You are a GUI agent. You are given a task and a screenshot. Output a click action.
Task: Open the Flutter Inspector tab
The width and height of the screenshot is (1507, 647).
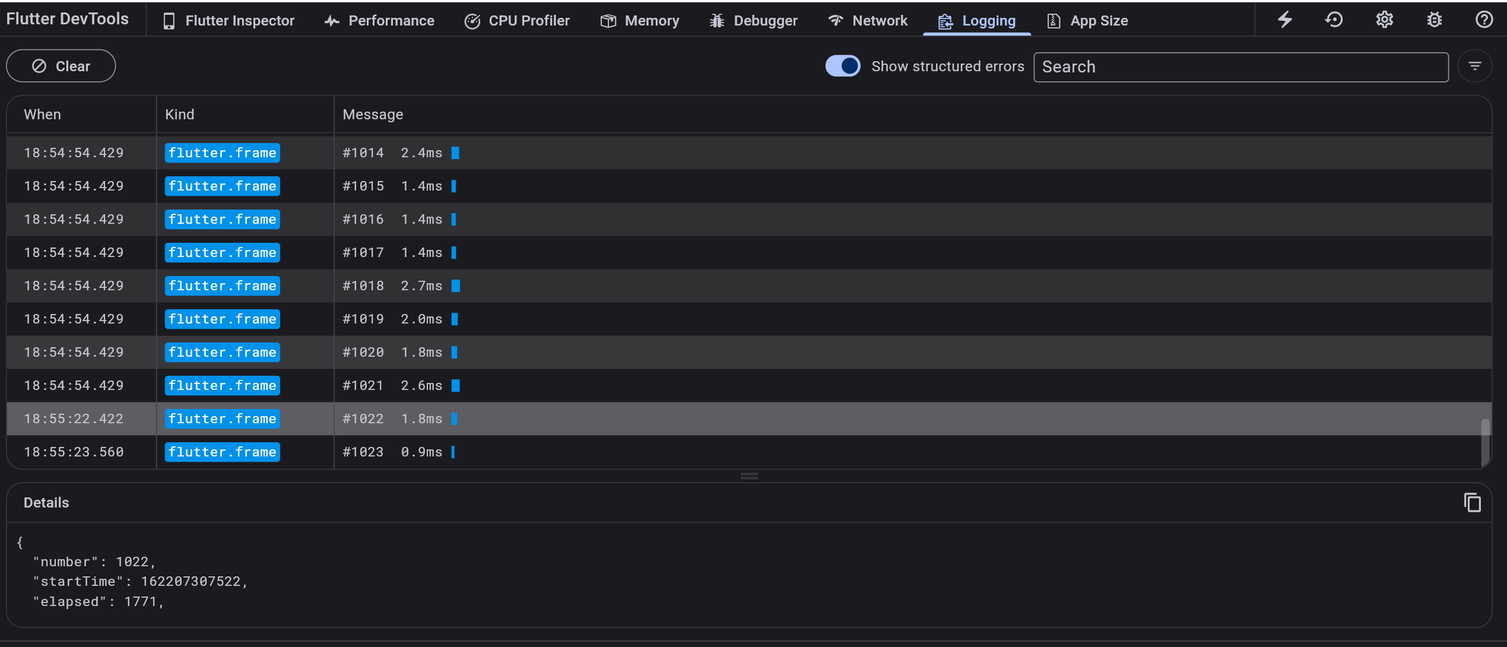pos(229,21)
